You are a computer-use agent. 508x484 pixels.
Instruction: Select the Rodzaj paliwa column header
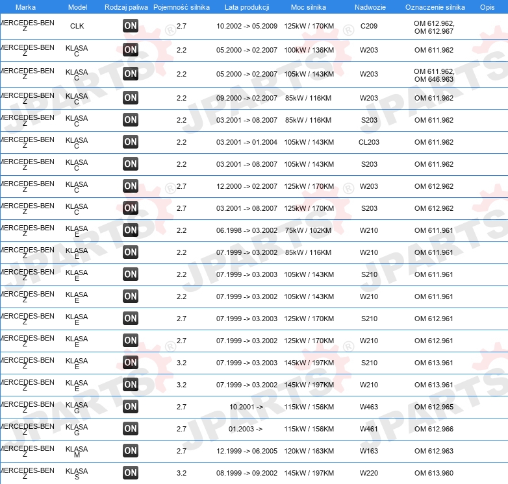click(126, 7)
